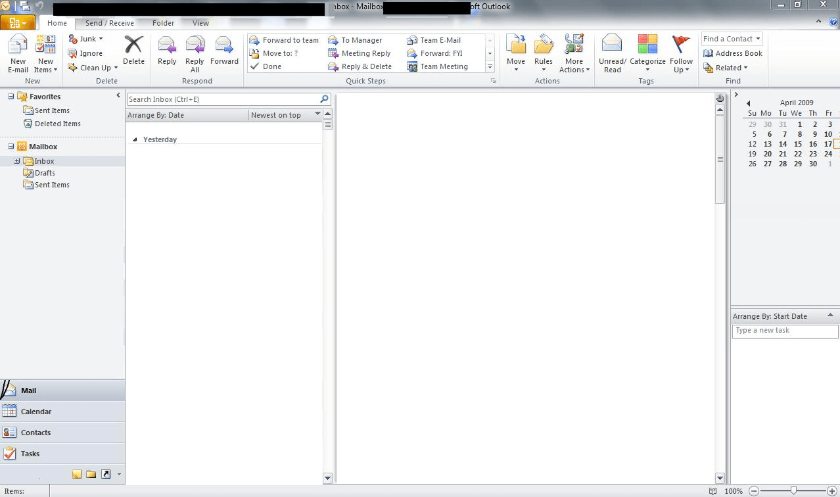
Task: Click the Delete X icon
Action: pyautogui.click(x=133, y=45)
